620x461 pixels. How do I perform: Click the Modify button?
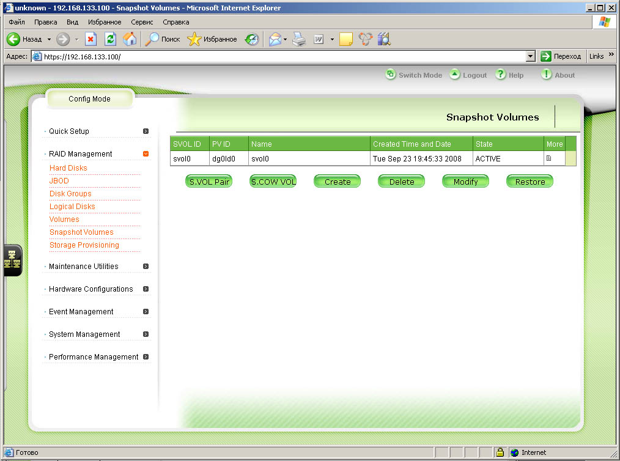(465, 182)
